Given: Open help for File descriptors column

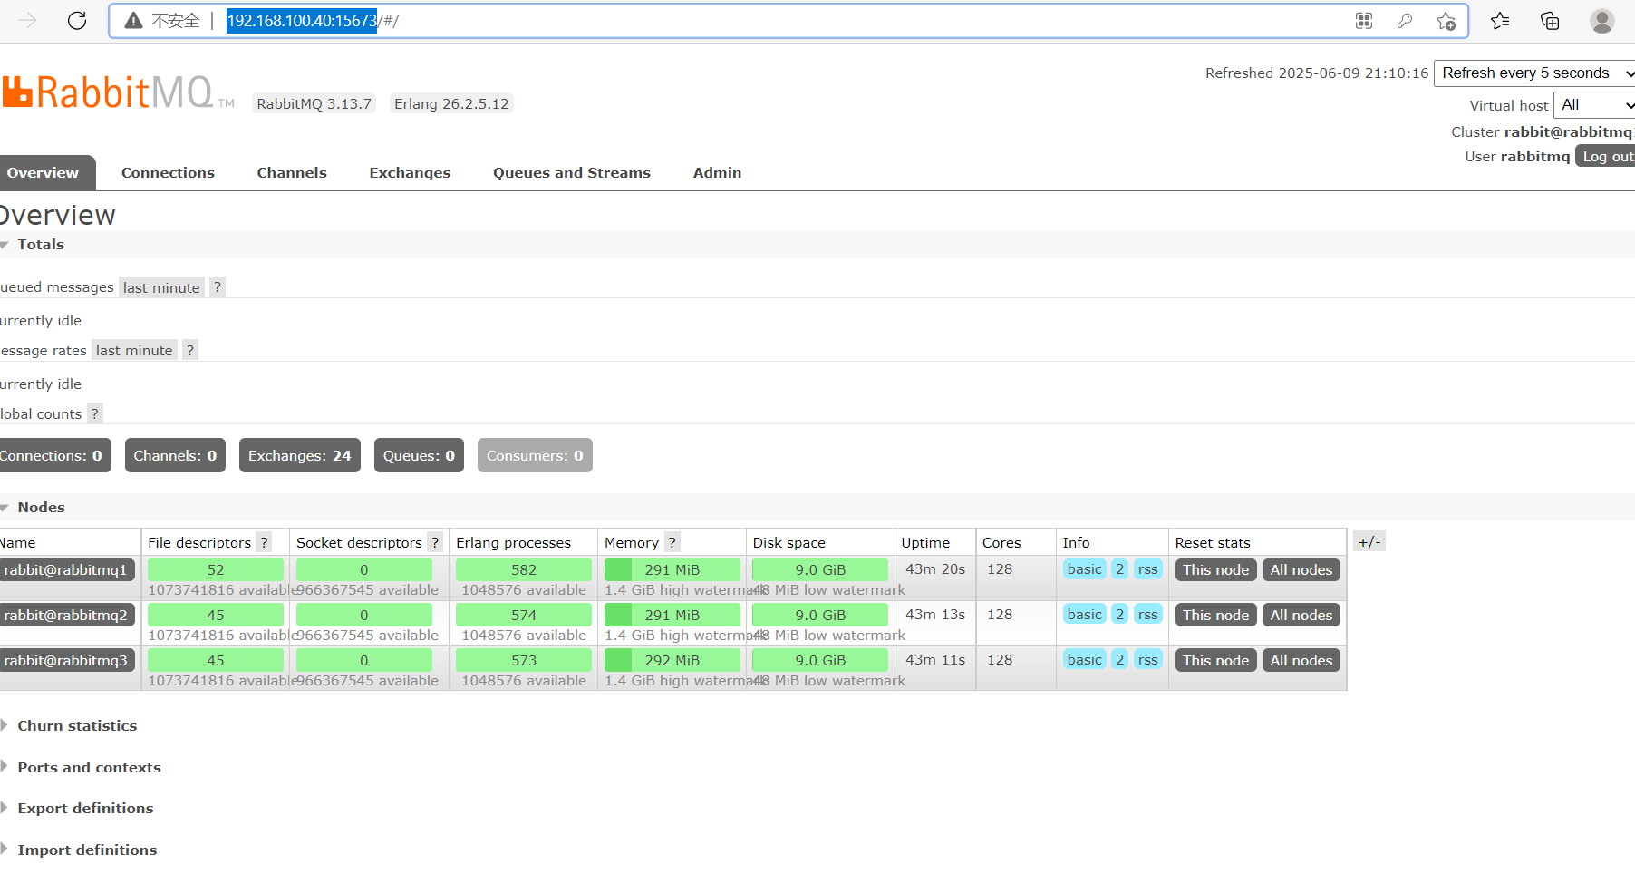Looking at the screenshot, I should pyautogui.click(x=264, y=543).
